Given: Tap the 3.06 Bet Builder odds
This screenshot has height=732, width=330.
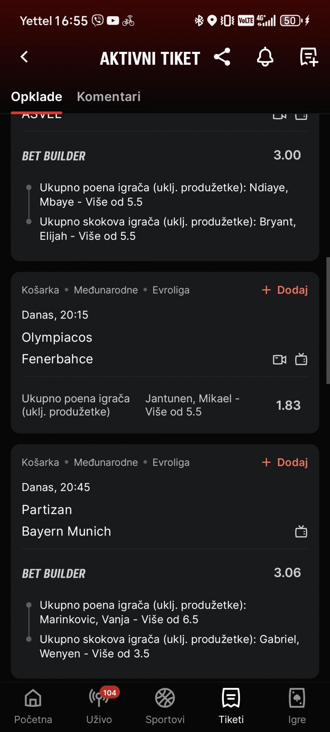Looking at the screenshot, I should pos(287,573).
